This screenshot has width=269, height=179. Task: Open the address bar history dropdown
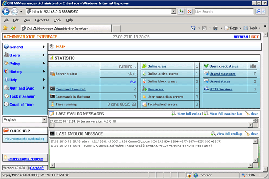(x=174, y=11)
